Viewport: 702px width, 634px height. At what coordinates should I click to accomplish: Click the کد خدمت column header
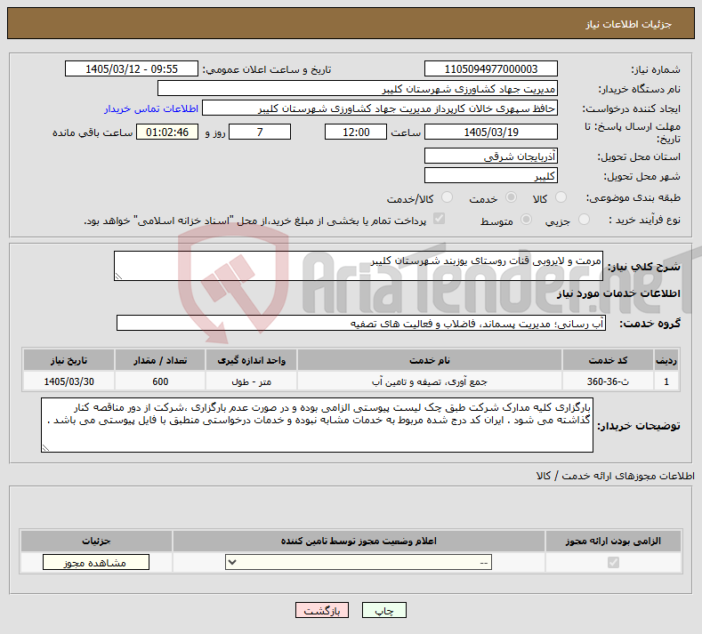(x=608, y=360)
